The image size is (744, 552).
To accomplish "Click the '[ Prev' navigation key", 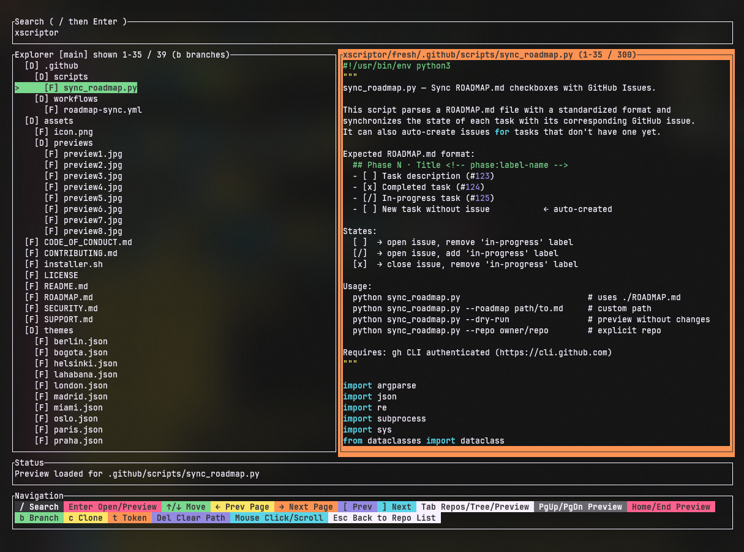I will click(x=358, y=507).
